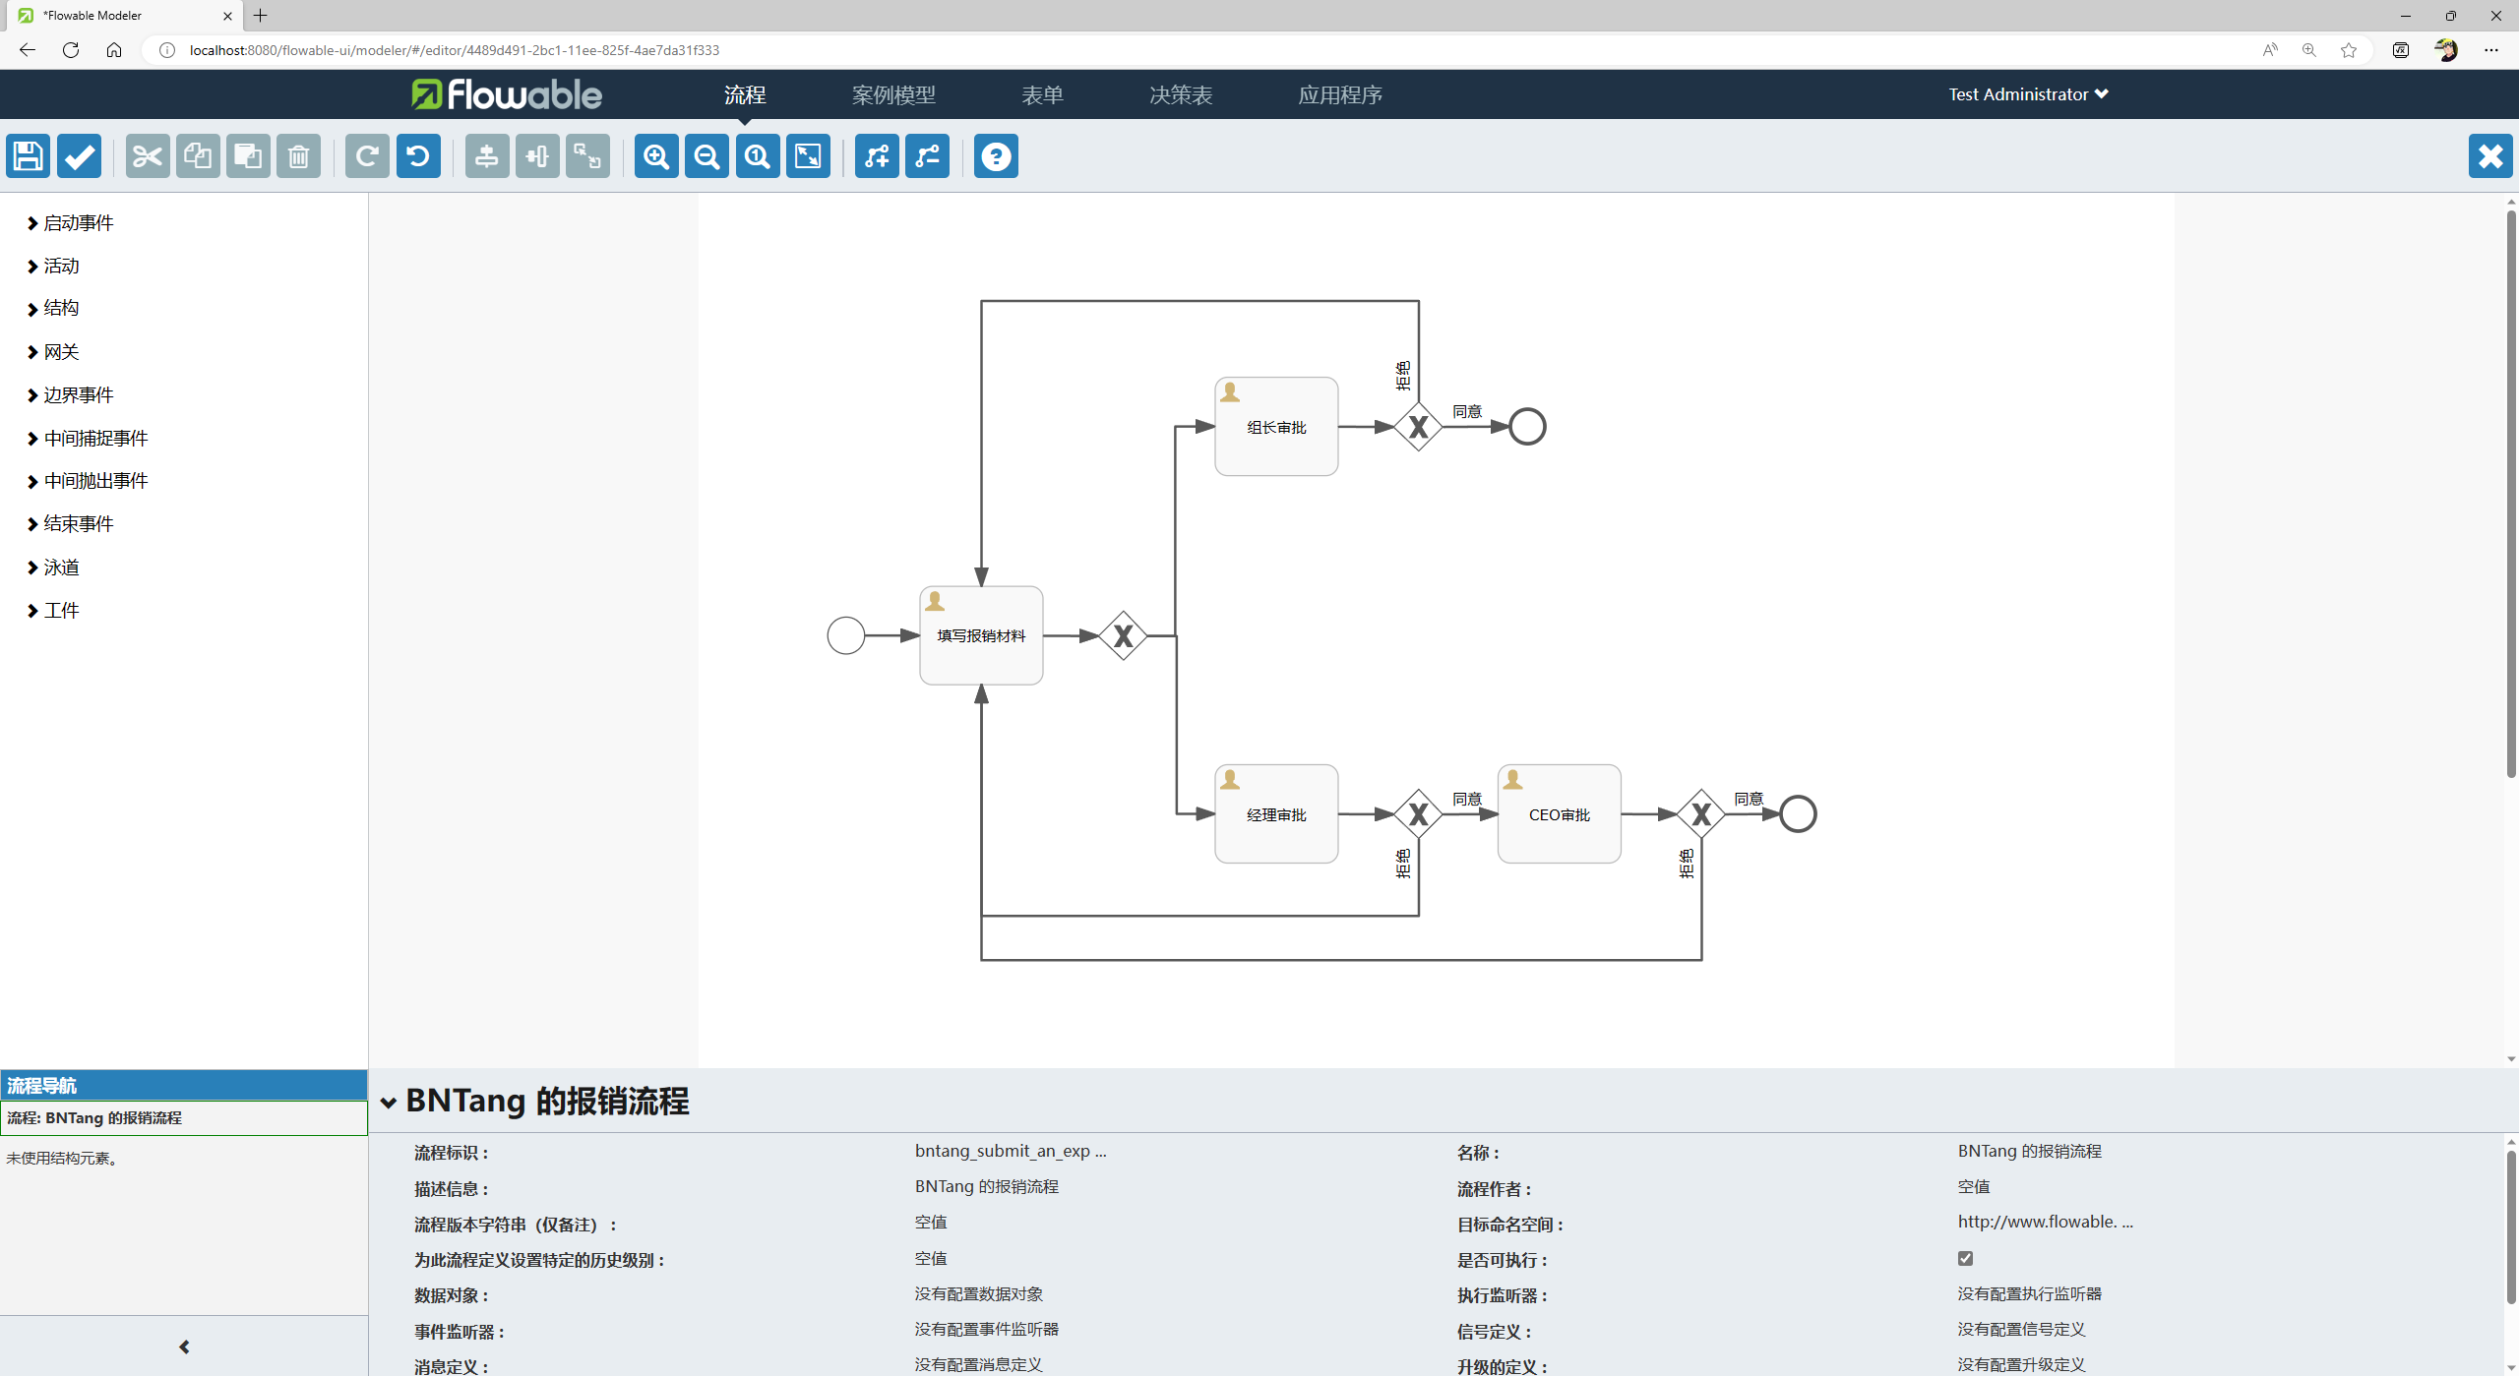2519x1376 pixels.
Task: Click the cut scissors icon
Action: 148,156
